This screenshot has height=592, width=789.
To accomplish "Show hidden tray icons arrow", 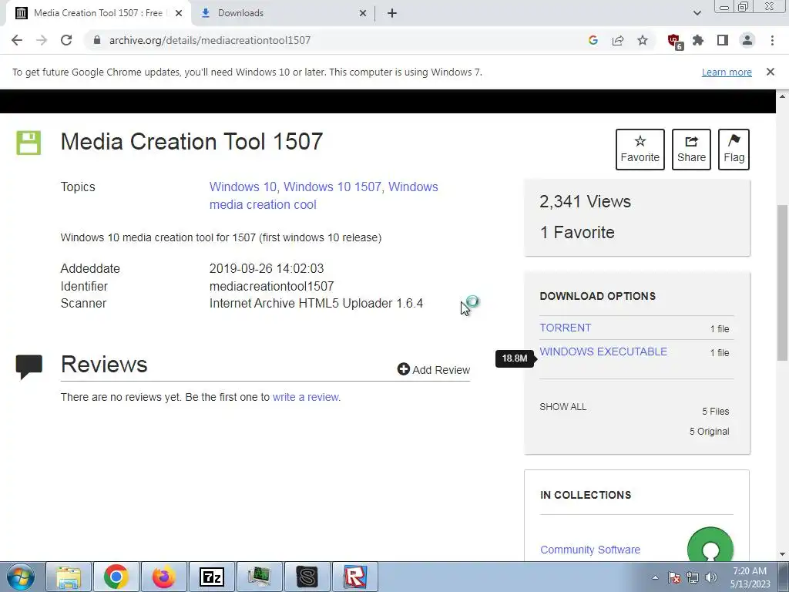I will [655, 577].
